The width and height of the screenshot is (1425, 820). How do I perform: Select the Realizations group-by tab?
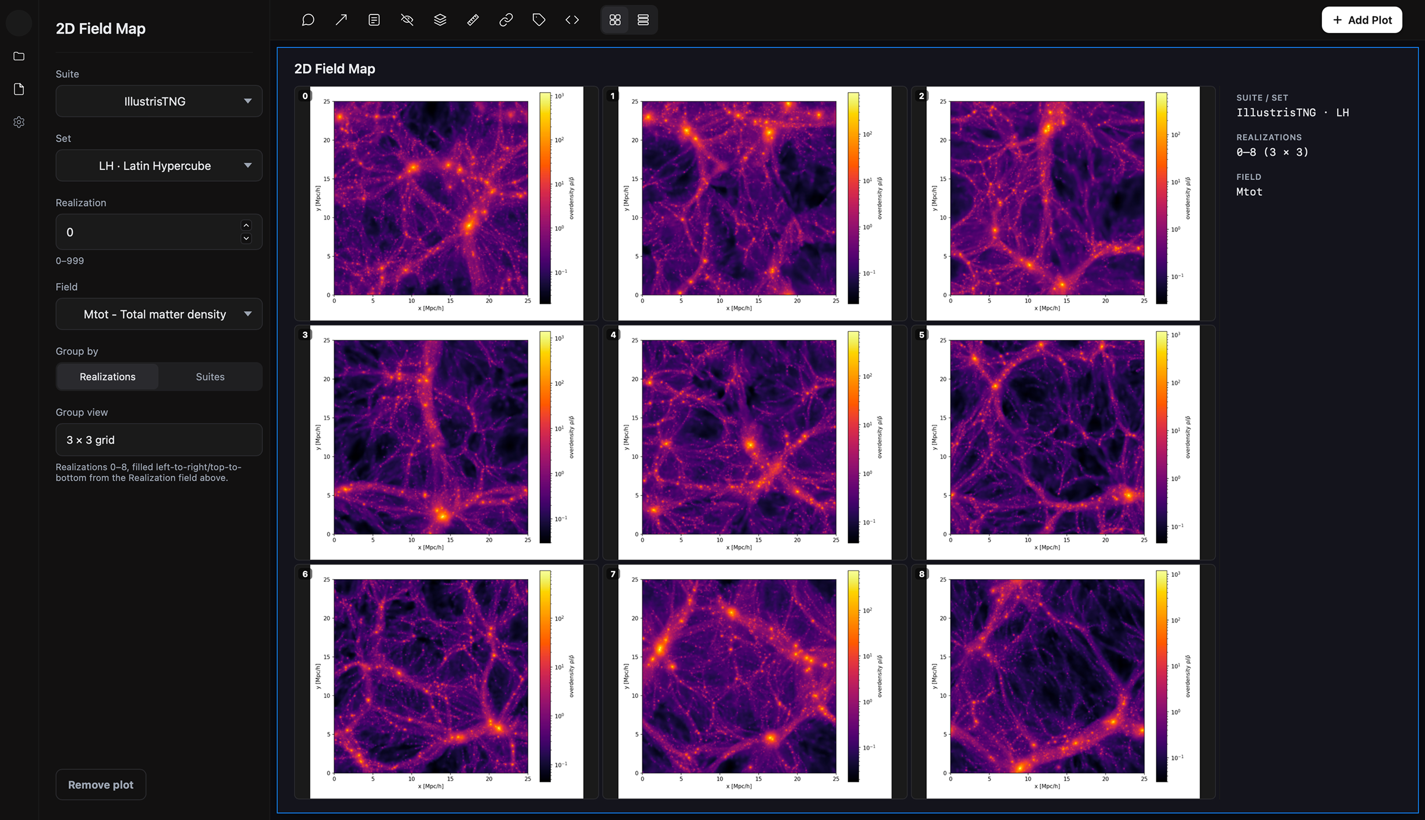(108, 376)
